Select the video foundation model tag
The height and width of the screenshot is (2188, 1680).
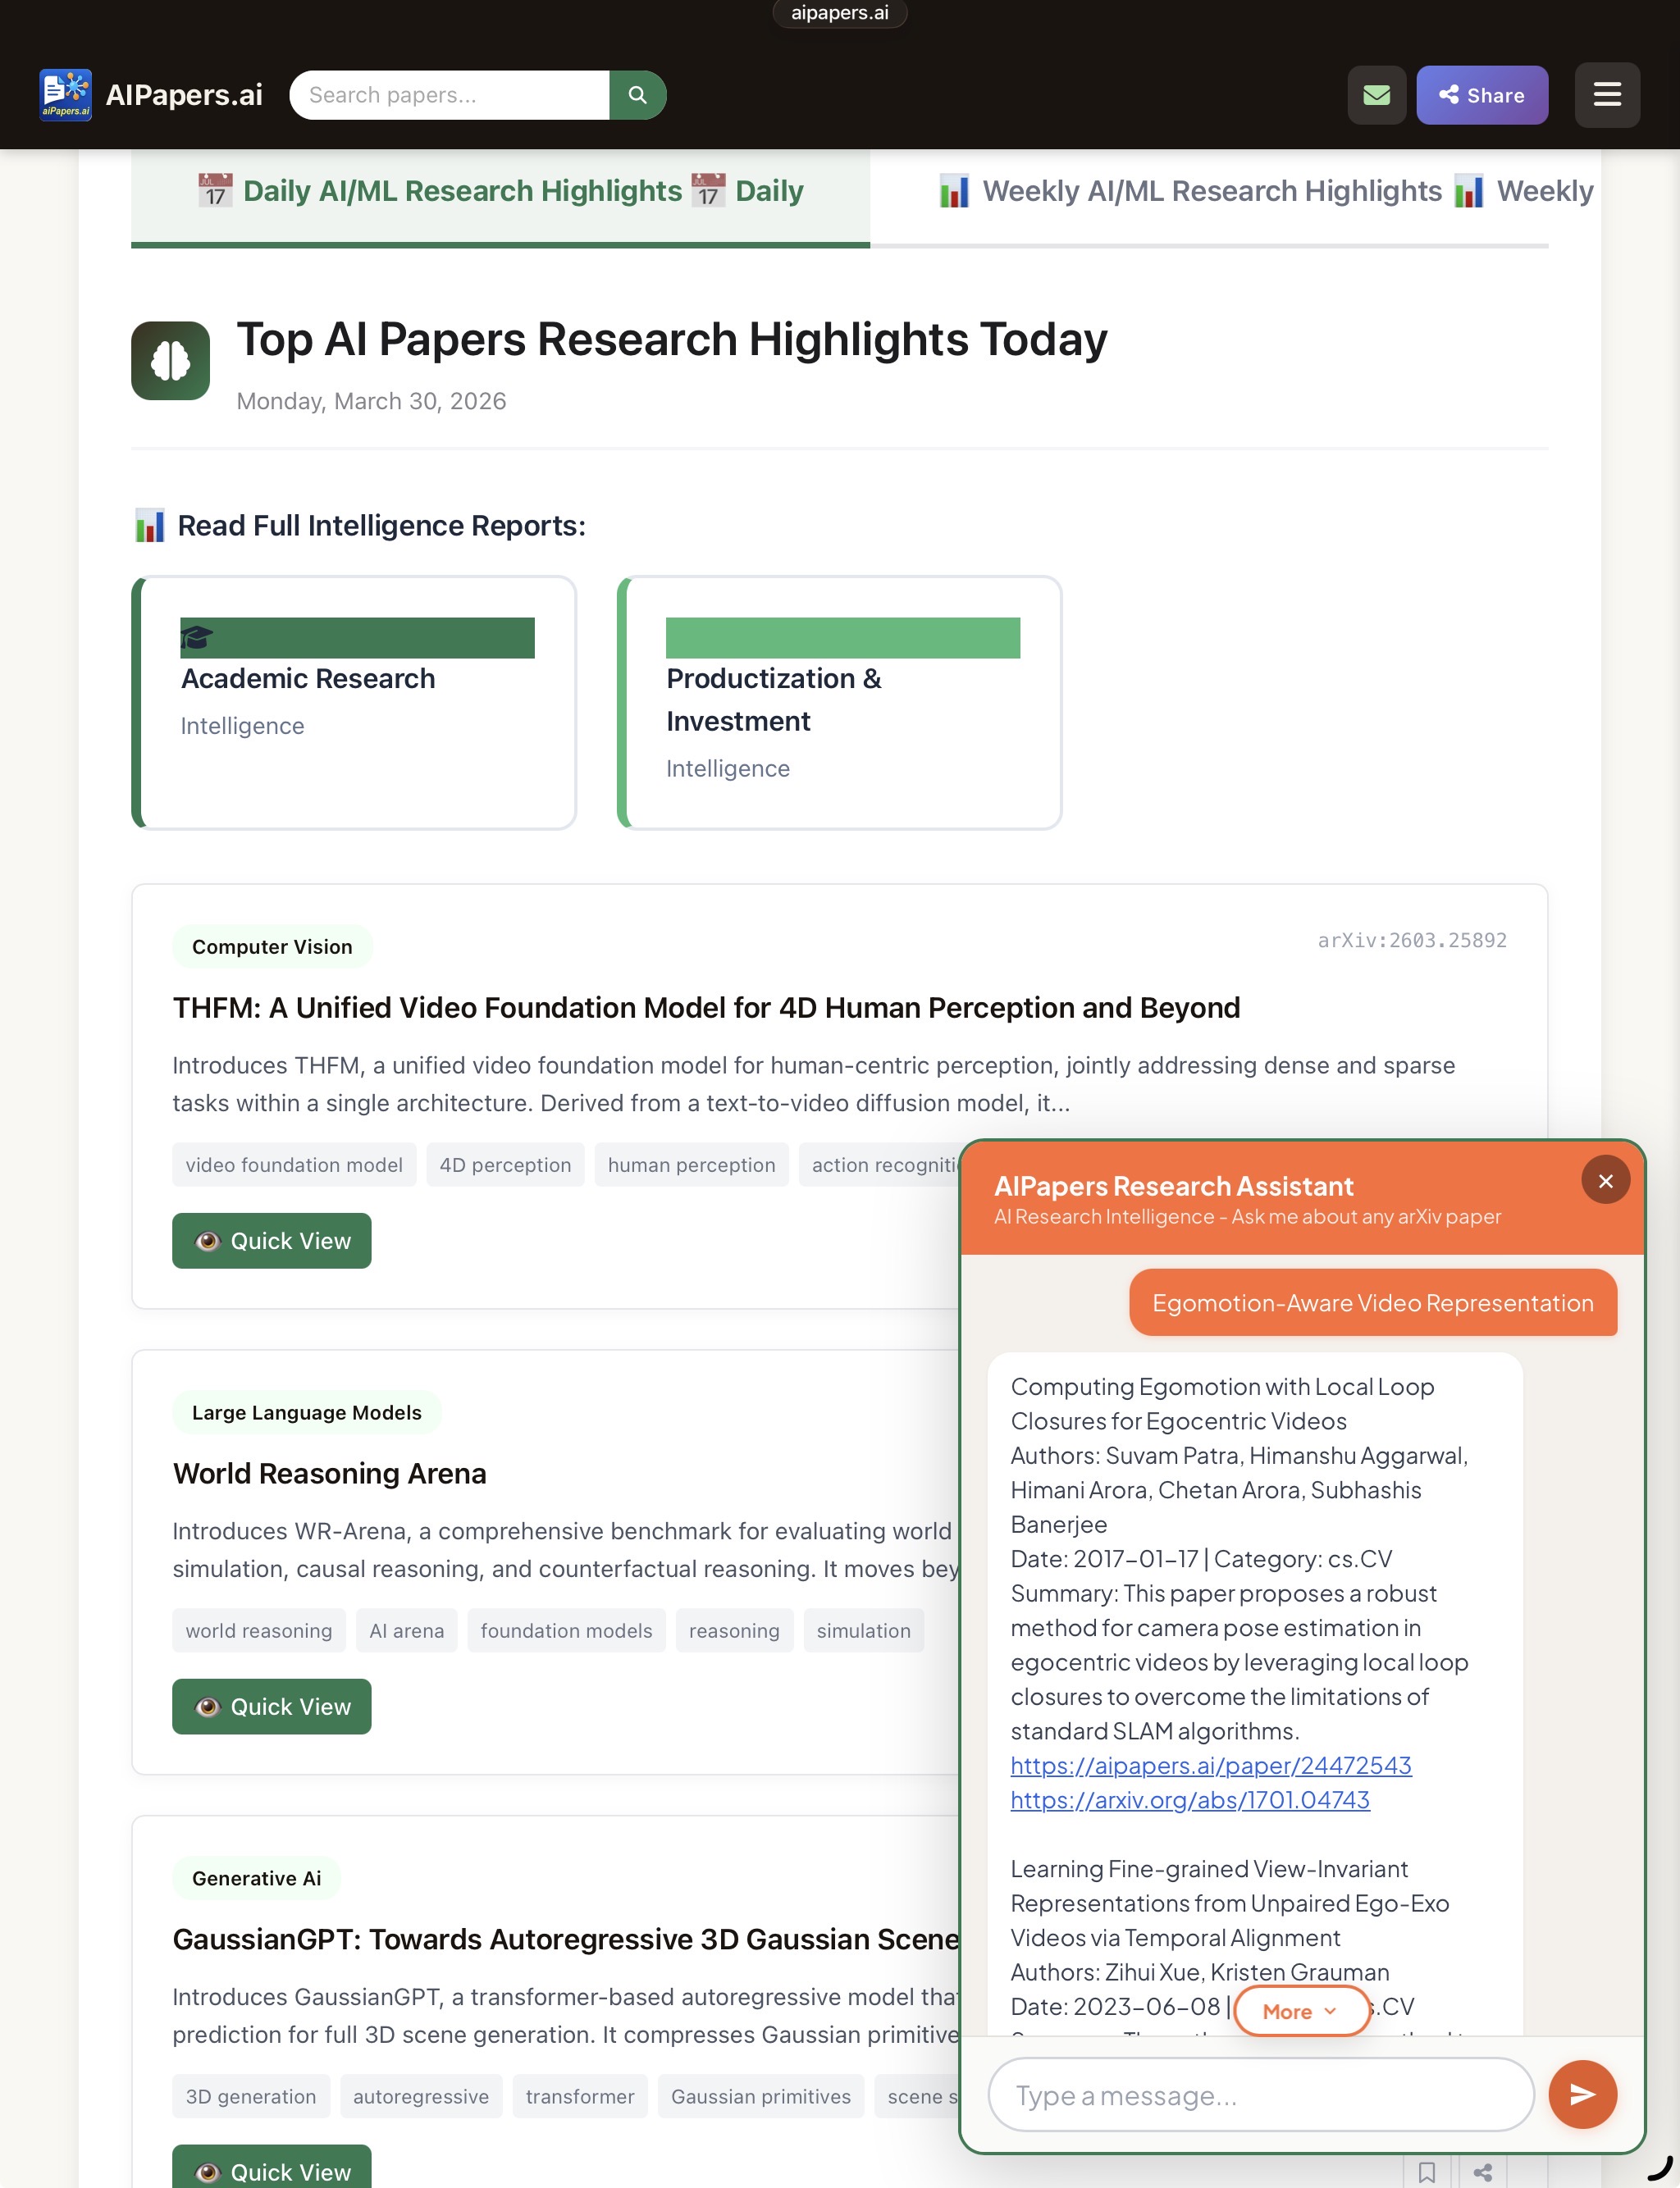pos(294,1165)
